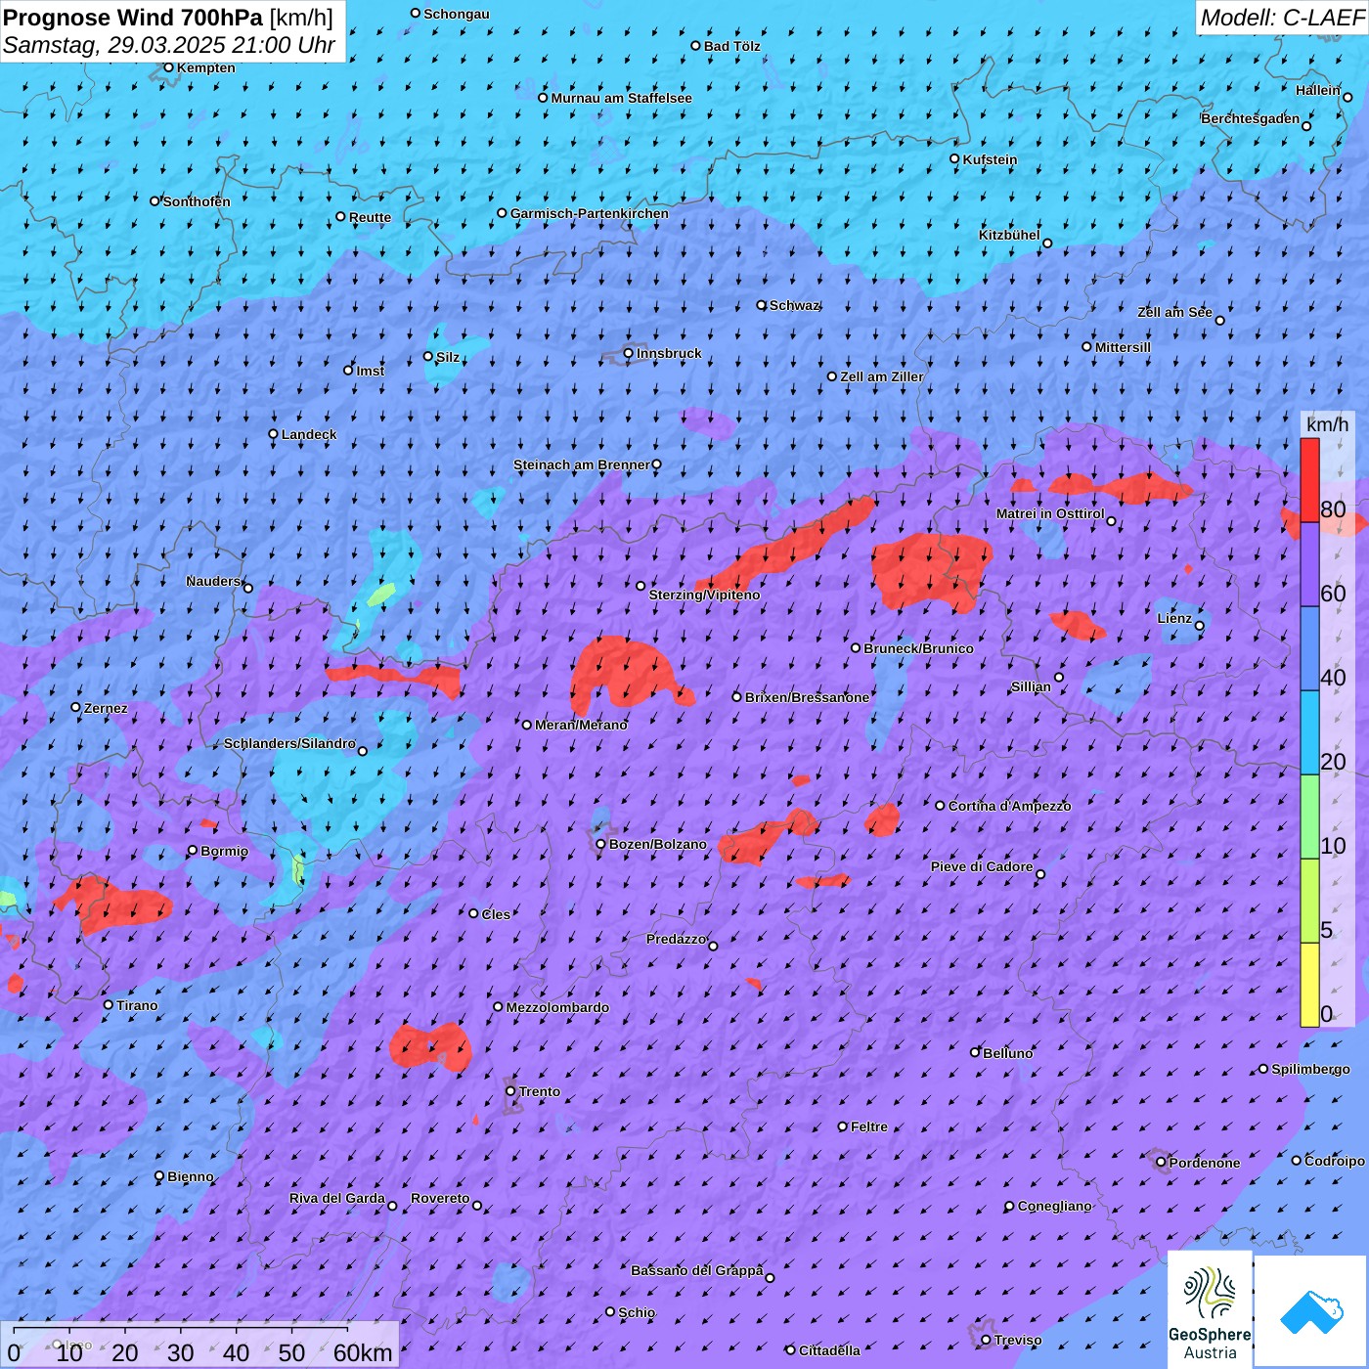
Task: Click the Bad Tölz city marker
Action: [x=696, y=45]
